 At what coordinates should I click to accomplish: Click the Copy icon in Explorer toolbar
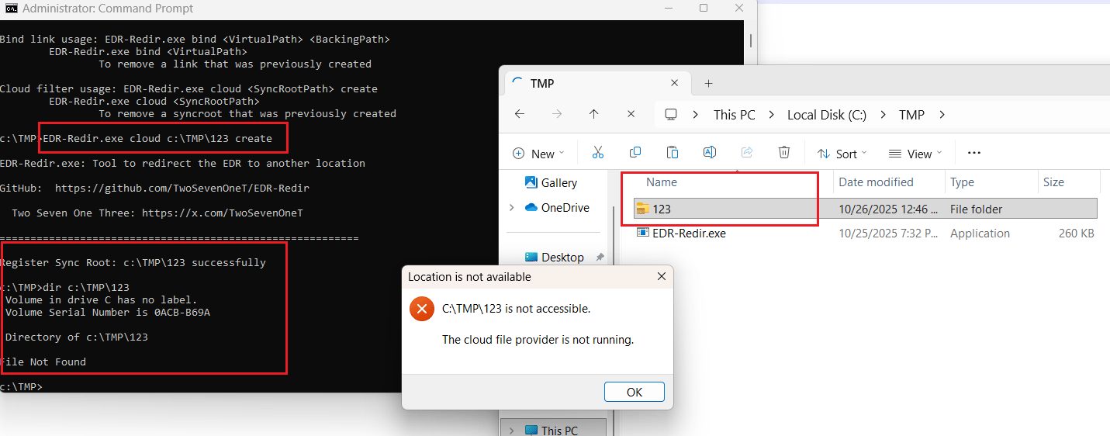[635, 153]
